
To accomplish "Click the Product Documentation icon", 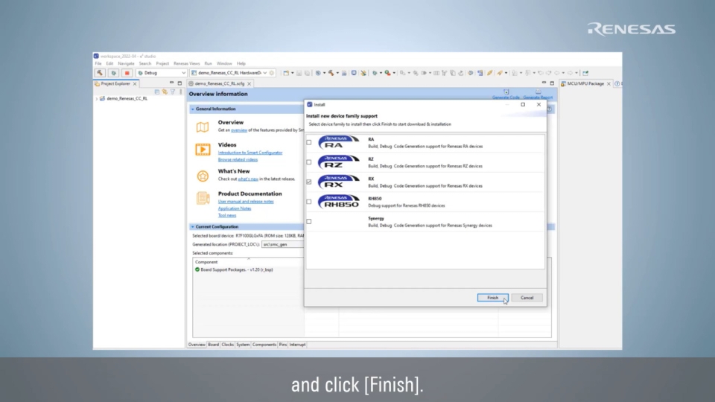I will click(x=203, y=198).
